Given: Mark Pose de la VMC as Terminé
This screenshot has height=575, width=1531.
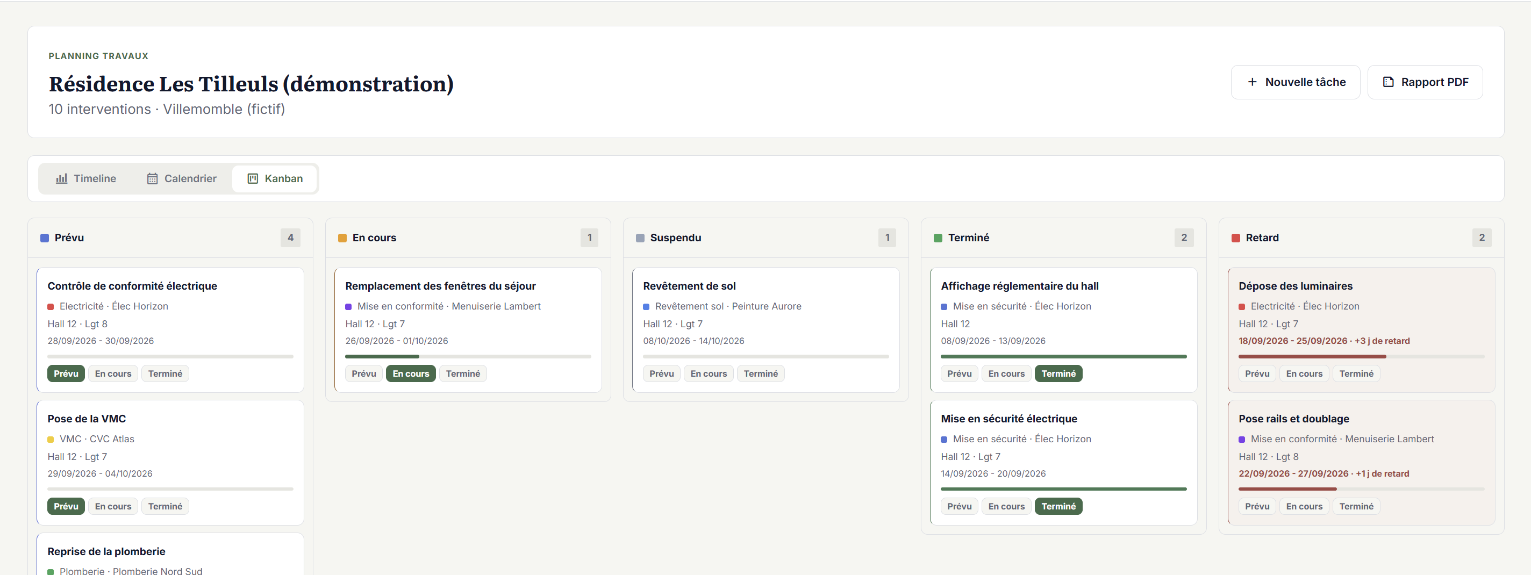Looking at the screenshot, I should pyautogui.click(x=165, y=507).
